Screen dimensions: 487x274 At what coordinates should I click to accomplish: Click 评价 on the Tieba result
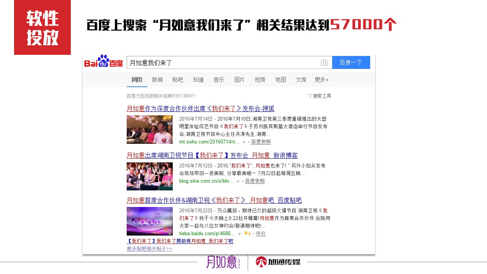pyautogui.click(x=261, y=233)
